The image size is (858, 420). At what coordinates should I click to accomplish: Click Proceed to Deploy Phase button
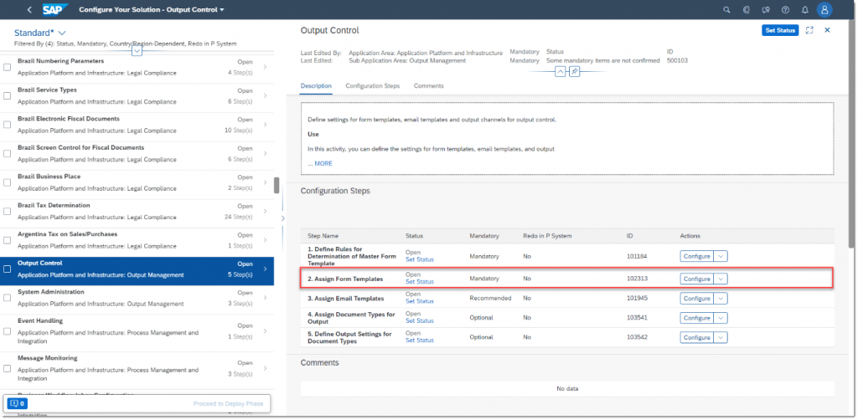[228, 403]
